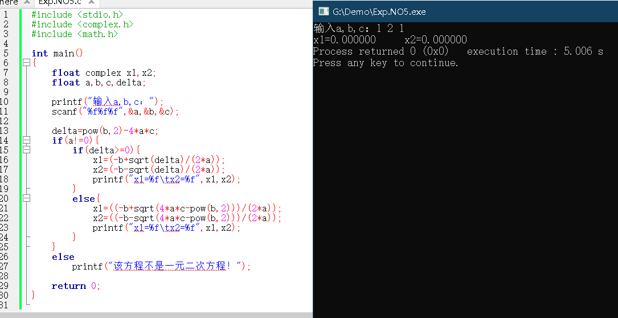Click the int main() declaration
618x318 pixels.
pyautogui.click(x=58, y=53)
